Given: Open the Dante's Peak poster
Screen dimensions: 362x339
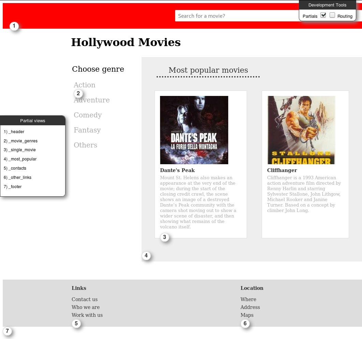Looking at the screenshot, I should pyautogui.click(x=194, y=130).
